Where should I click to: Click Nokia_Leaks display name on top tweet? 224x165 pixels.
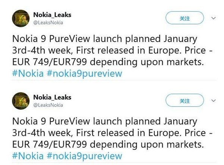[x=52, y=15]
